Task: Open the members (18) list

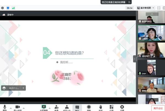Action: click(67, 108)
